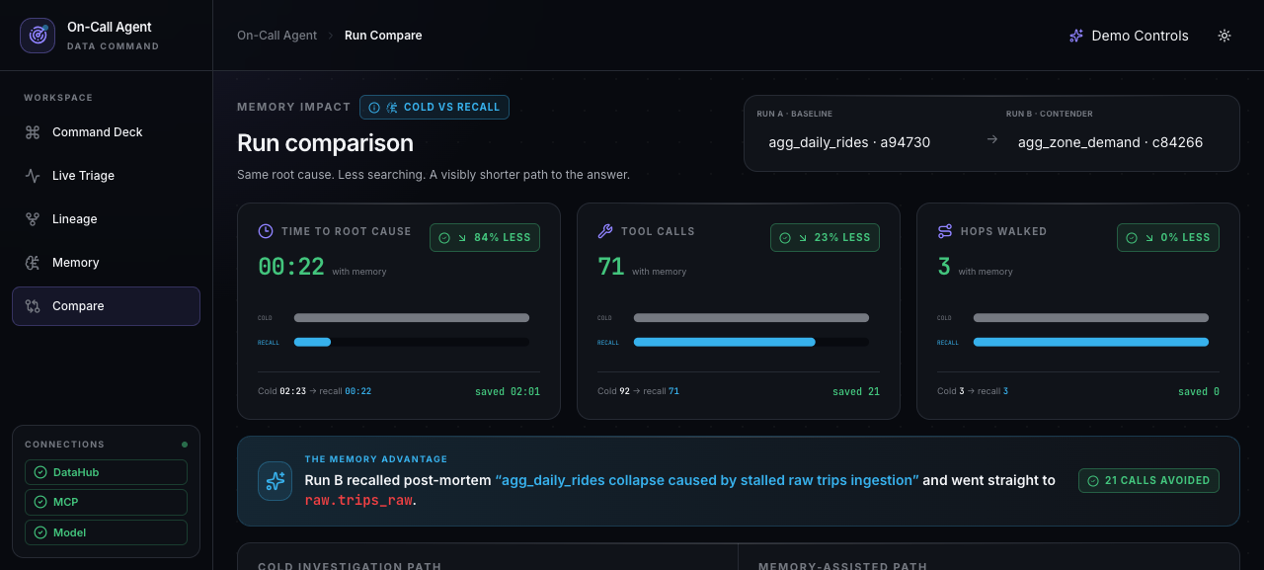The height and width of the screenshot is (570, 1264).
Task: Open the Run B contender agg_zone_demand selector
Action: [1110, 142]
